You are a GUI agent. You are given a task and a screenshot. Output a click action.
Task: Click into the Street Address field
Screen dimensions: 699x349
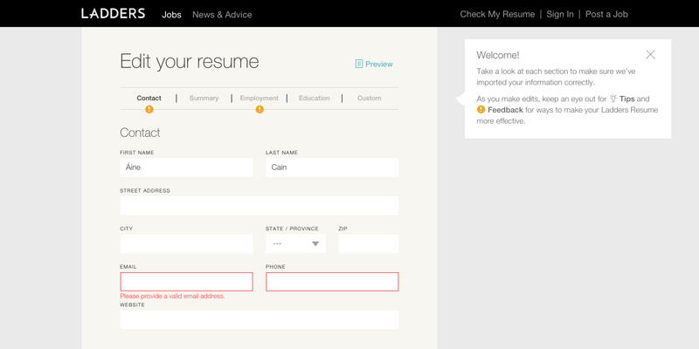(259, 206)
